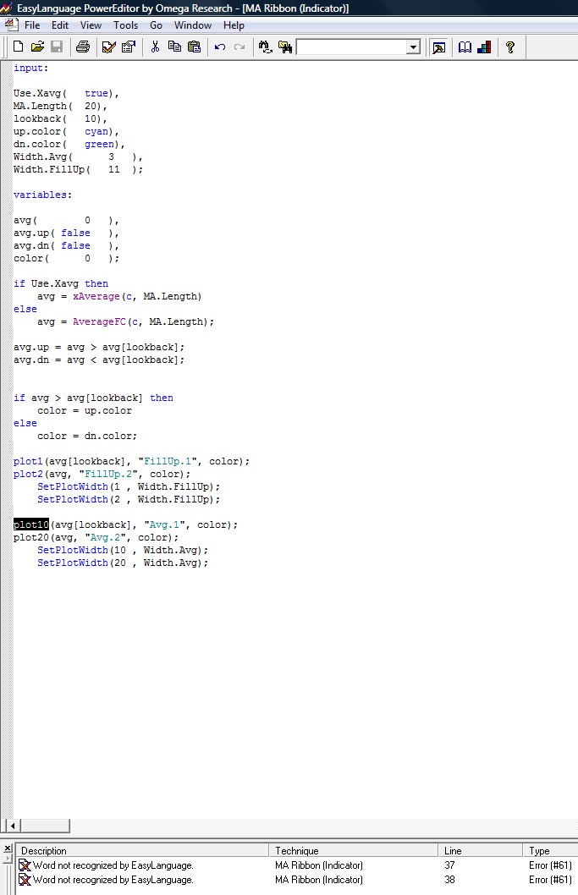Screen dimensions: 578x895
Task: Open the View menu
Action: pyautogui.click(x=91, y=25)
